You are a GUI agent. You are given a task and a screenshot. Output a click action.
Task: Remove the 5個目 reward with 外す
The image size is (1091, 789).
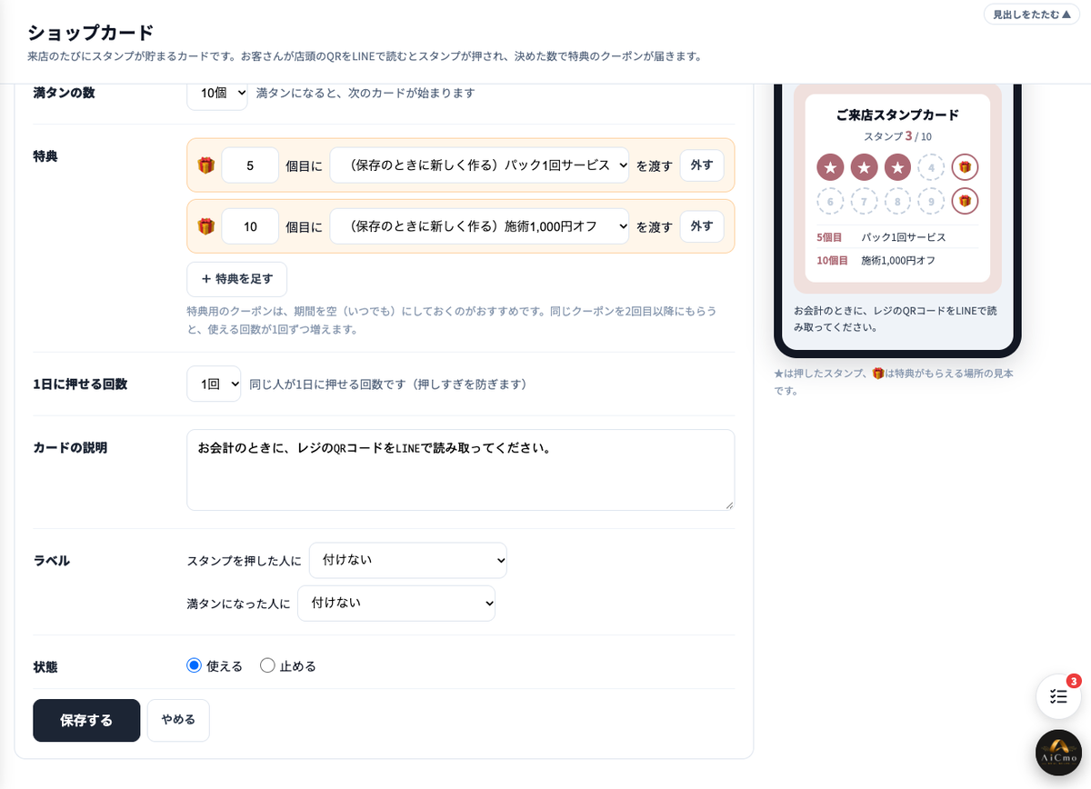tap(702, 165)
